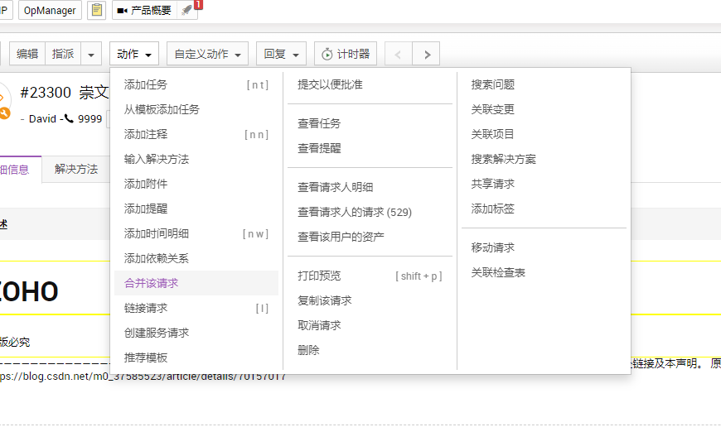This screenshot has width=721, height=427.
Task: Select 合并该请求 from the menu
Action: [x=151, y=283]
